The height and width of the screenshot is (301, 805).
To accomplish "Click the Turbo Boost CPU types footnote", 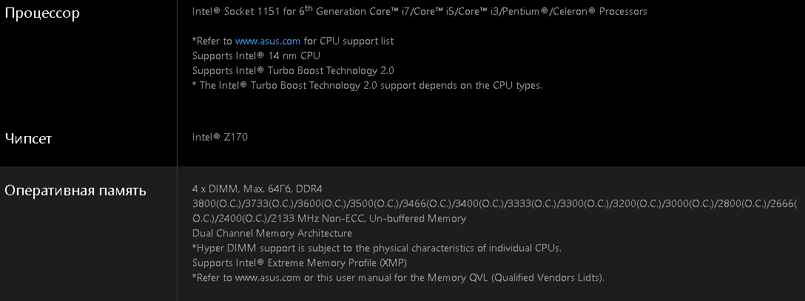I will pyautogui.click(x=367, y=86).
